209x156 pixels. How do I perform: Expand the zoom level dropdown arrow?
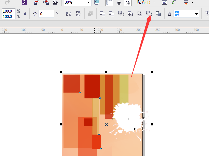click(89, 2)
